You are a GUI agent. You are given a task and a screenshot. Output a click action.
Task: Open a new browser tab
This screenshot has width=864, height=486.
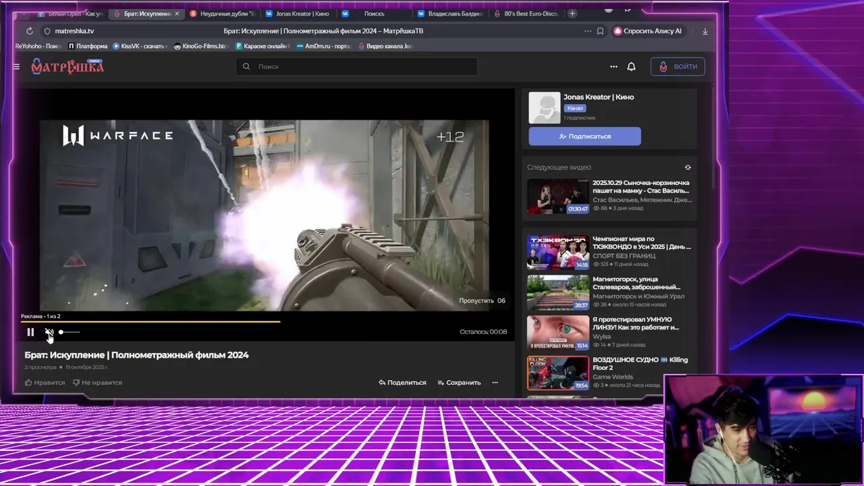[x=572, y=13]
